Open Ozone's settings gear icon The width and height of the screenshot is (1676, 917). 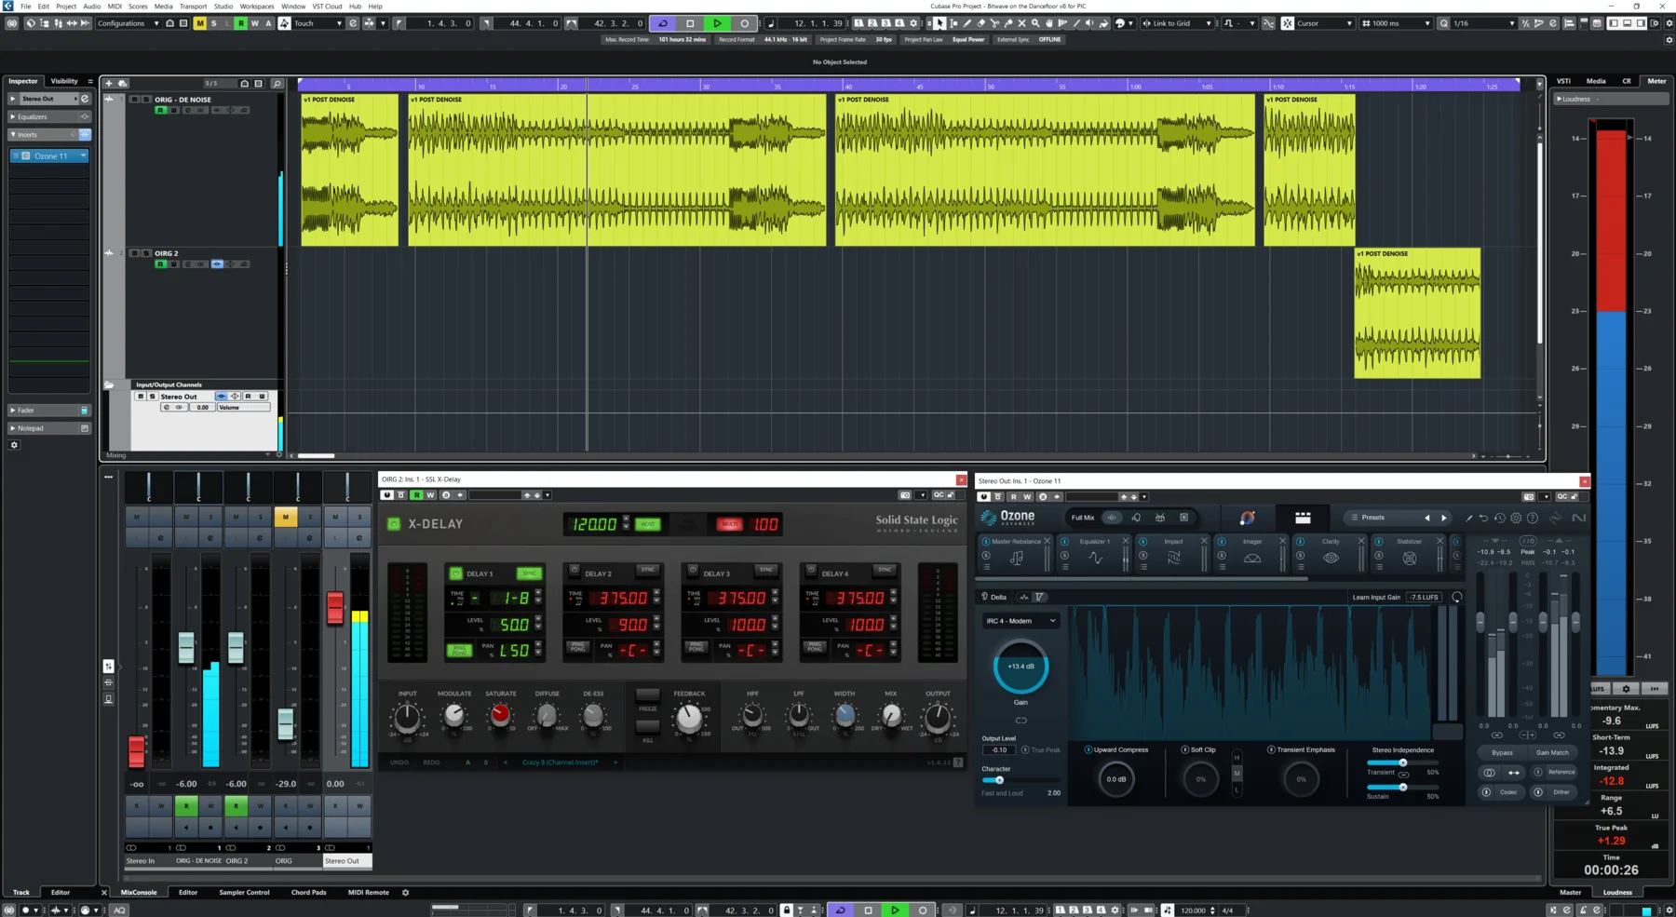coord(1516,518)
